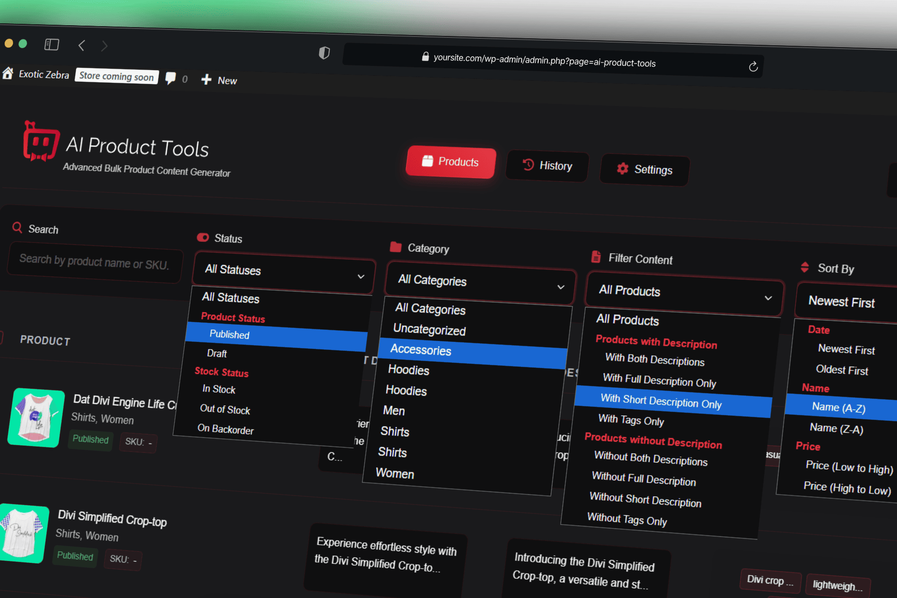Click the plus icon beside New
897x598 pixels.
[206, 79]
